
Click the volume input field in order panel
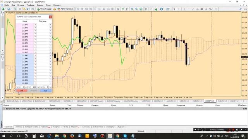coord(34,87)
